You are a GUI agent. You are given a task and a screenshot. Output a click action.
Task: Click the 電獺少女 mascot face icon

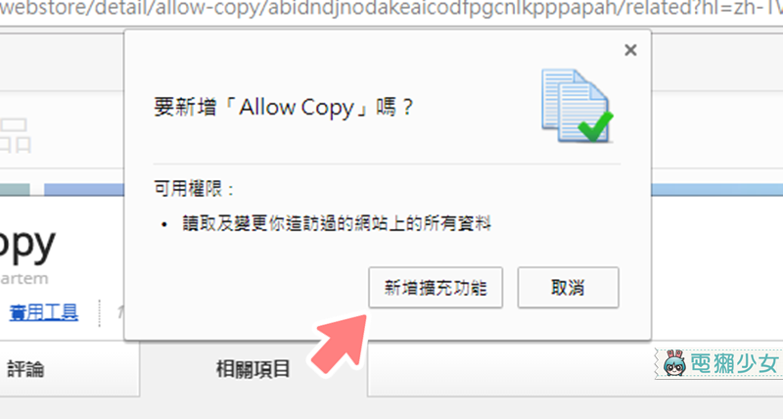674,363
